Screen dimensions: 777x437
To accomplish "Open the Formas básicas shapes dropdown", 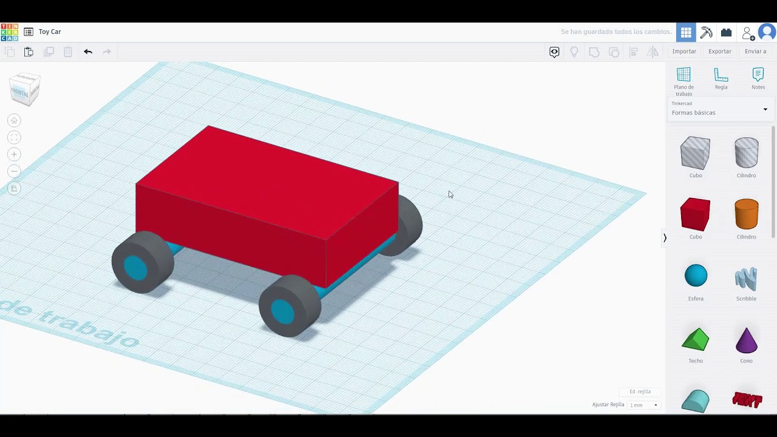I will pos(720,109).
